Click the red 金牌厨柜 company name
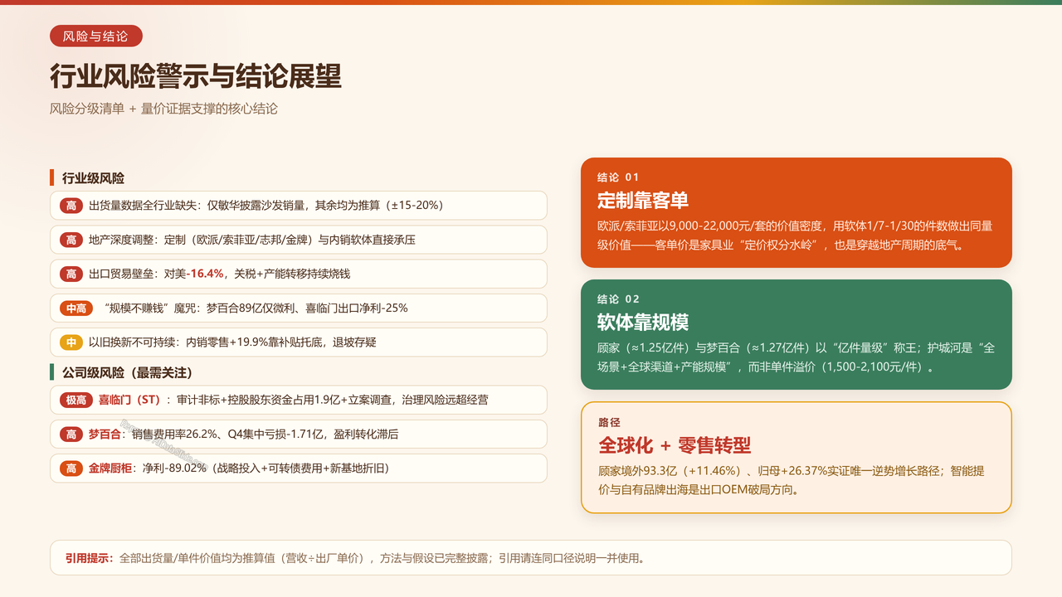This screenshot has height=597, width=1062. pyautogui.click(x=112, y=468)
